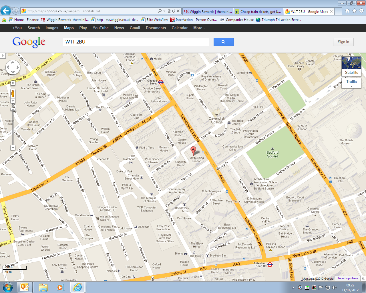This screenshot has width=366, height=293.
Task: Open the browser Tools gear icon
Action: (361, 11)
